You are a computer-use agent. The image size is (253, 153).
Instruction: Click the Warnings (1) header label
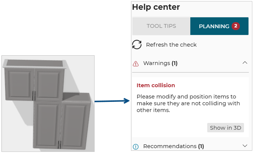pyautogui.click(x=160, y=64)
